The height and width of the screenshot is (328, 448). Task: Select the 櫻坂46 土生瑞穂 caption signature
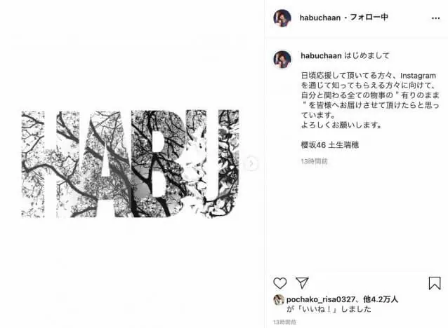click(x=330, y=145)
